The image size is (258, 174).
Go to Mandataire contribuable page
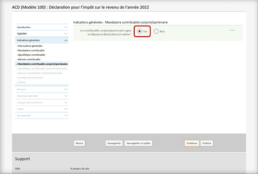[31, 50]
